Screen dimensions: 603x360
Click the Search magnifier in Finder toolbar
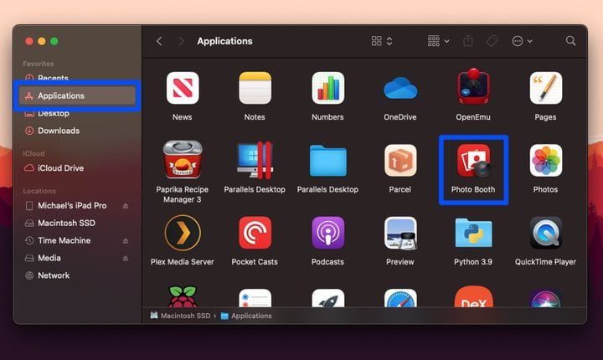(571, 41)
